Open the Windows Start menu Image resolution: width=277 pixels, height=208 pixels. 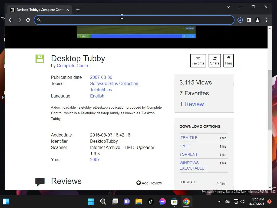point(91,201)
